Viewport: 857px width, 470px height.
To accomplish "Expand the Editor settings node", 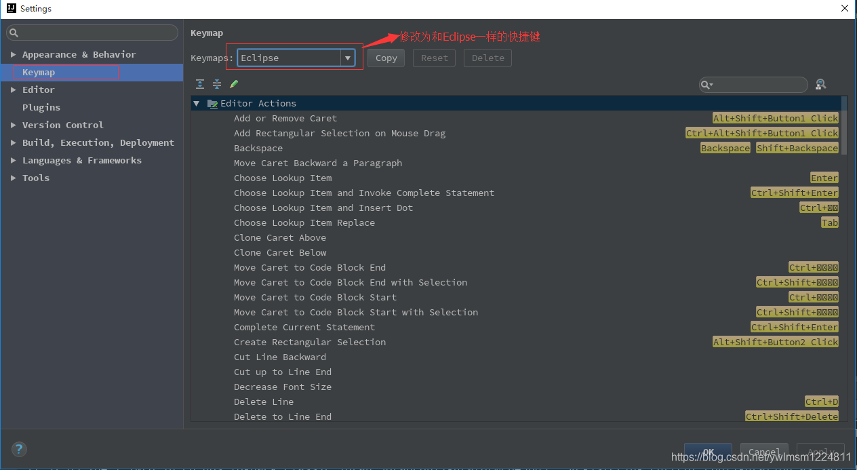I will [14, 90].
